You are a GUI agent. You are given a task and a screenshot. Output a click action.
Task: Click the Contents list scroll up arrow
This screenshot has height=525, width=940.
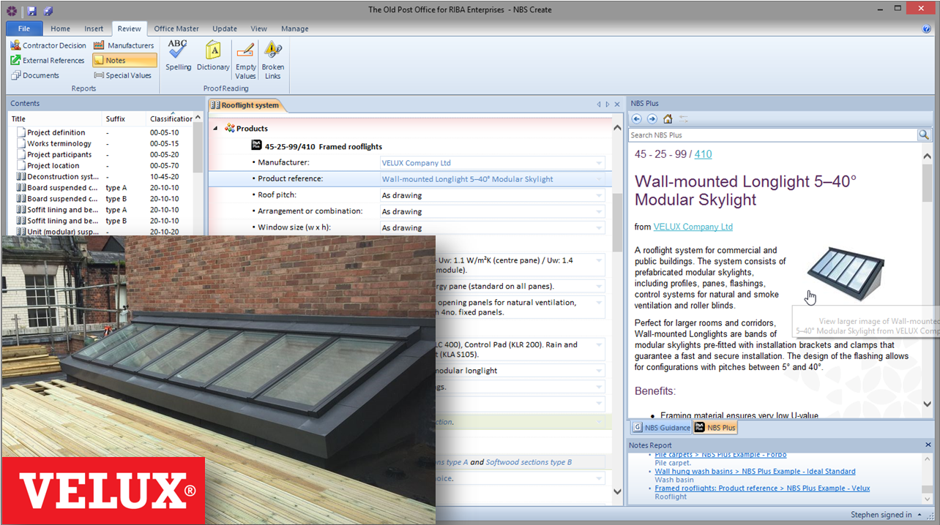(197, 118)
